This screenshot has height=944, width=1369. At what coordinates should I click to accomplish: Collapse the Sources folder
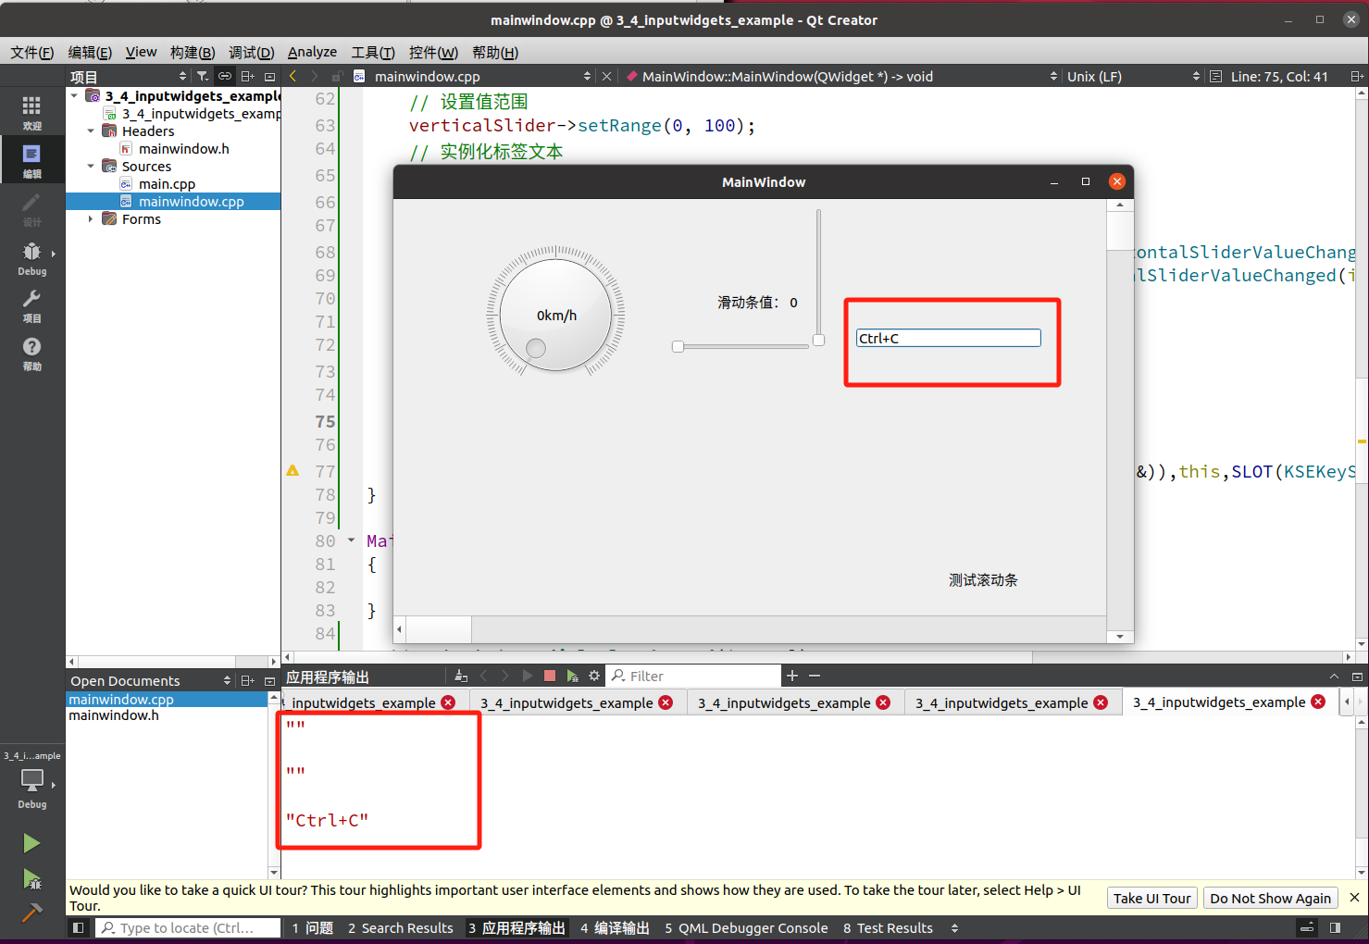click(x=91, y=166)
